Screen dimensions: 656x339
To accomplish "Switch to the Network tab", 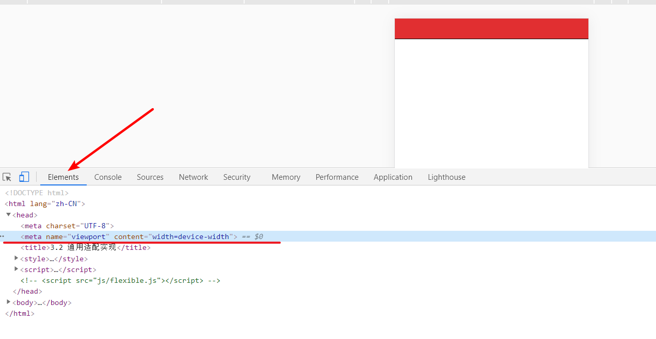I will click(x=194, y=177).
